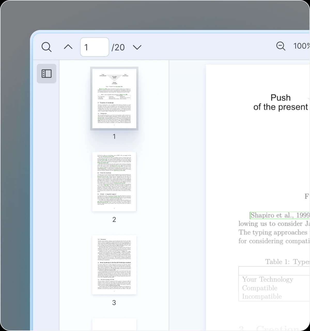Click the 'Your Technology' table cell
310x331 pixels.
pos(268,279)
